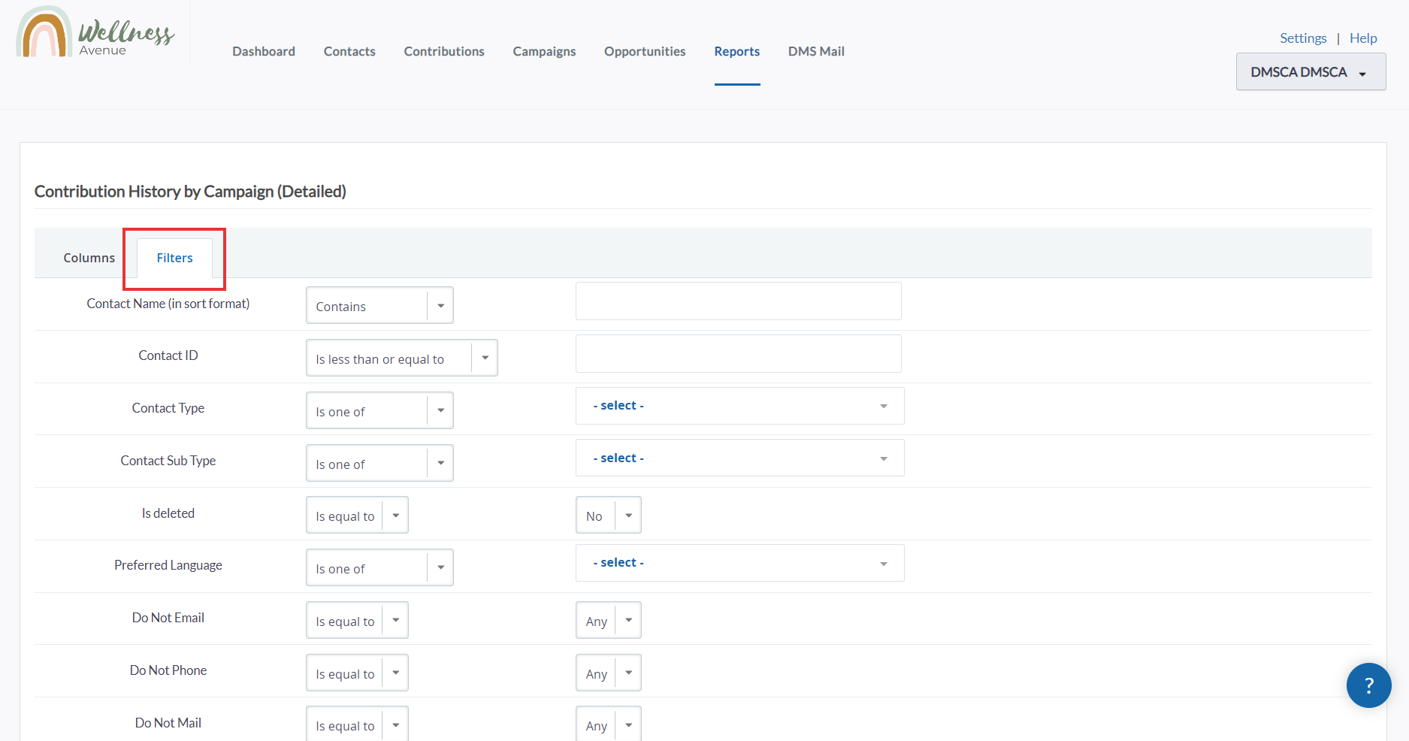Change the Is deleted value from No
1409x741 pixels.
[x=609, y=515]
